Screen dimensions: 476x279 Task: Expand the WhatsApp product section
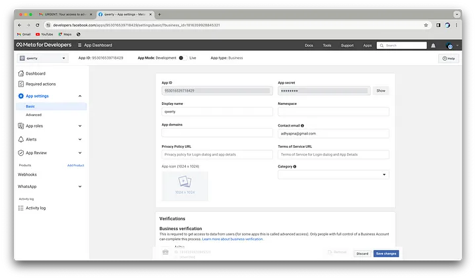(80, 186)
